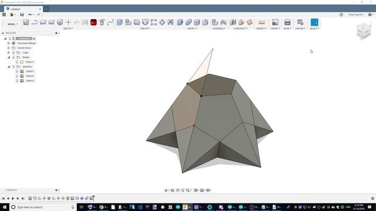Activate the Pattern tool in Create panel
The image size is (376, 211).
click(x=154, y=22)
